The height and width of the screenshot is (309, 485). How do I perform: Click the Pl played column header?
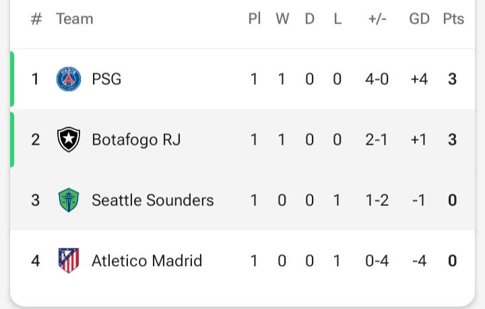point(255,19)
